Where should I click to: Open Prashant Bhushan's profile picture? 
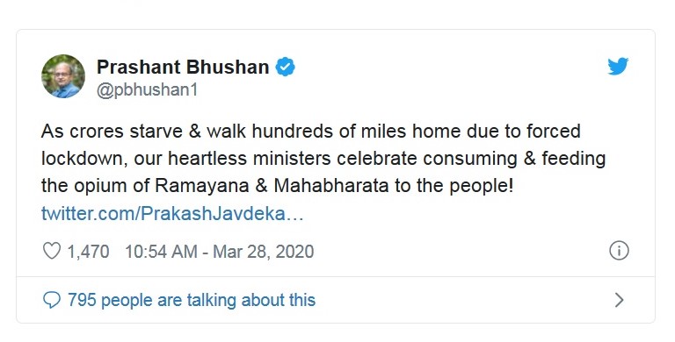point(63,76)
